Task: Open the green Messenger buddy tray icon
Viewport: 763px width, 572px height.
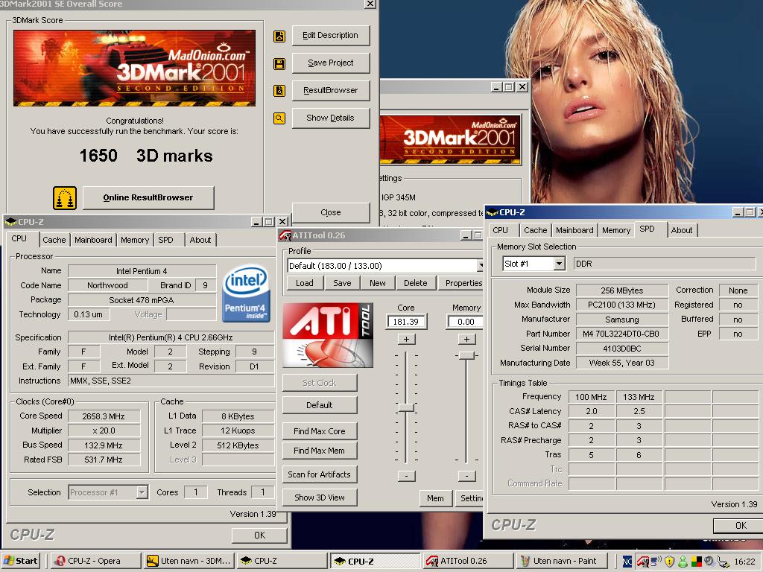Action: [x=683, y=562]
